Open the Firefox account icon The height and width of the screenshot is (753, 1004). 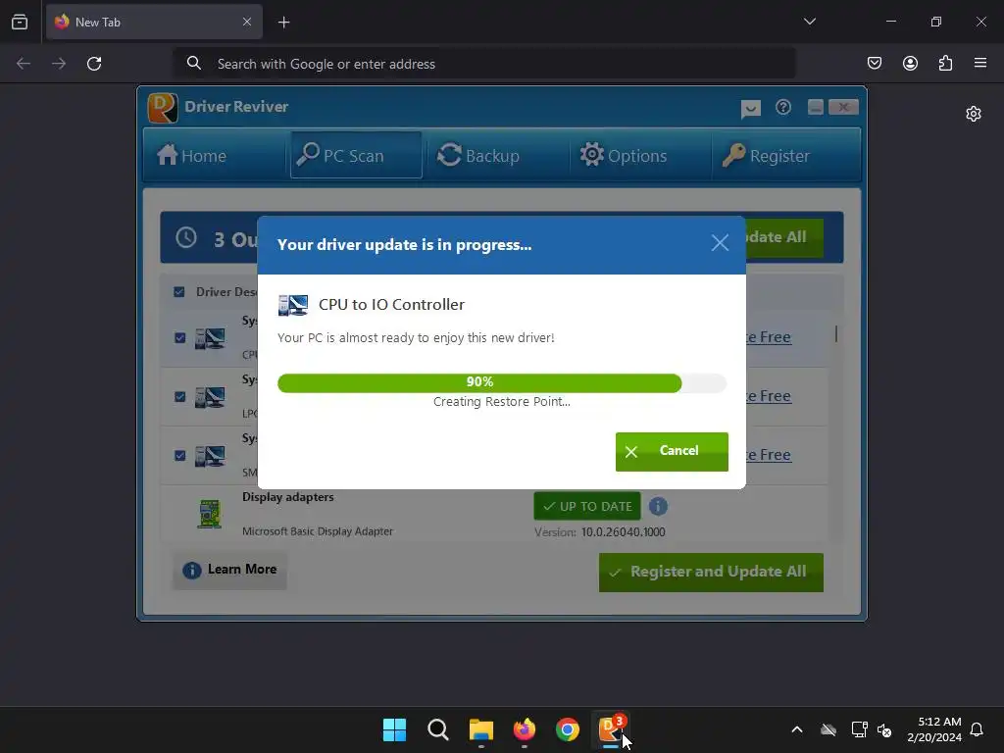click(x=910, y=63)
